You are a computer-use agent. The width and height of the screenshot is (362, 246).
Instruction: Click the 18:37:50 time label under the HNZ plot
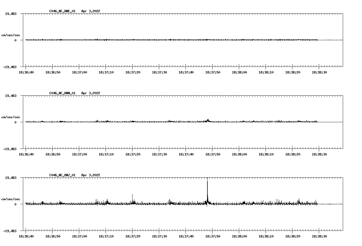(x=213, y=236)
